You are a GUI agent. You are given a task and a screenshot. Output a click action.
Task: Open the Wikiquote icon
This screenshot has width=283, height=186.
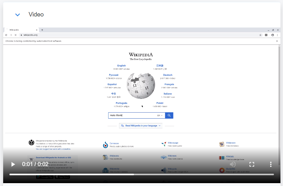click(x=164, y=170)
